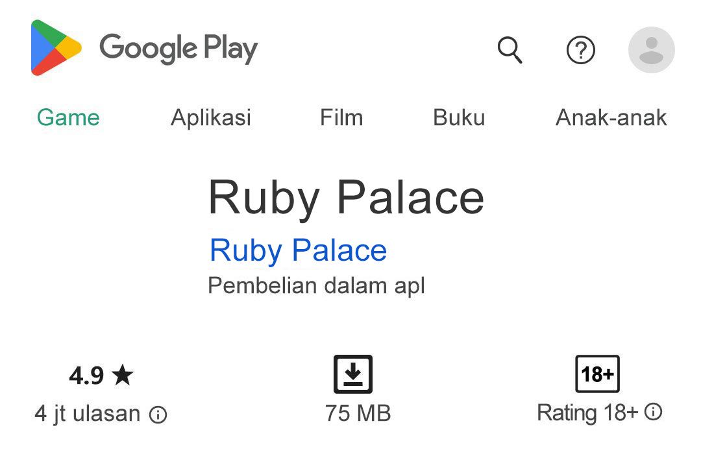Open the Buku section
The width and height of the screenshot is (701, 454).
tap(459, 117)
